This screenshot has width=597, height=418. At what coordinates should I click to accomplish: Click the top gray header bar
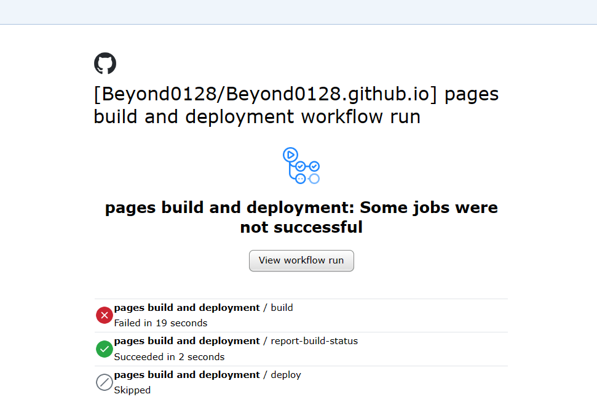298,11
